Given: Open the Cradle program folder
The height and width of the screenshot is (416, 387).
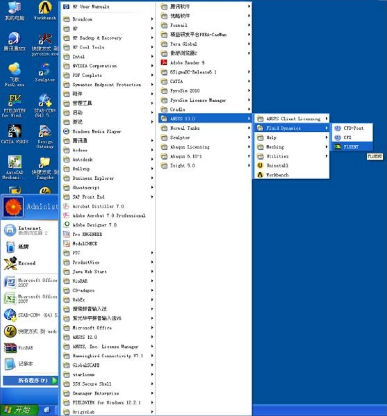Looking at the screenshot, I should coord(205,109).
